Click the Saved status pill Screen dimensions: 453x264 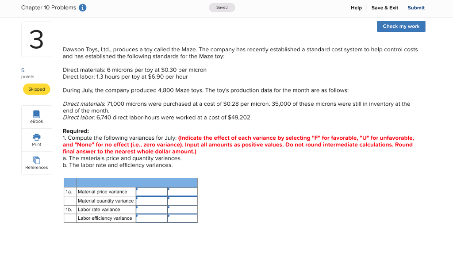(x=222, y=8)
